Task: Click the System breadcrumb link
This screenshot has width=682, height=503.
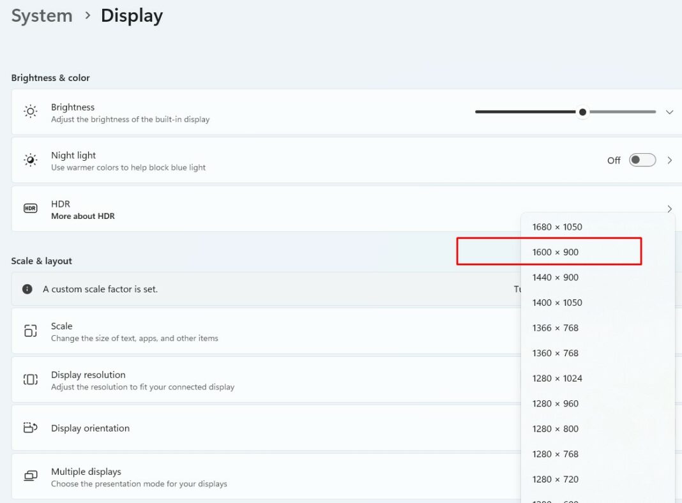Action: (41, 15)
